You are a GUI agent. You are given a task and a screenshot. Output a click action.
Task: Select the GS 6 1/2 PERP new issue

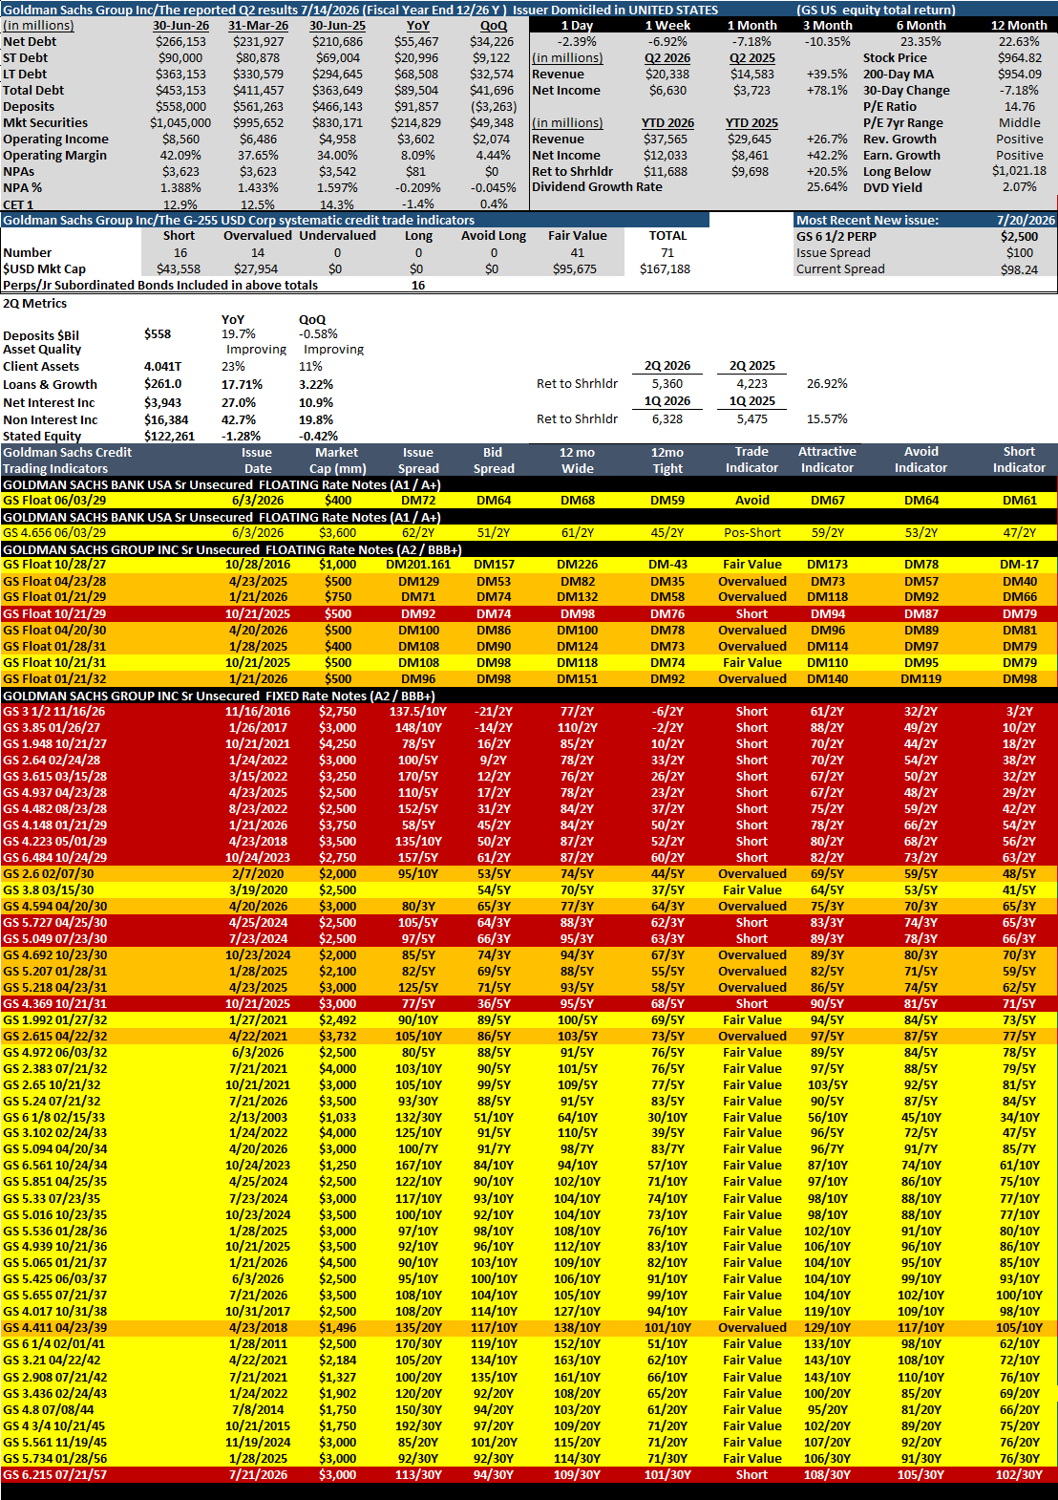pos(836,236)
